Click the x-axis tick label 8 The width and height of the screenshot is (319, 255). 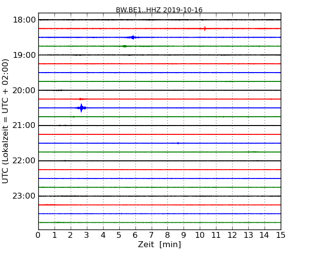tap(167, 235)
